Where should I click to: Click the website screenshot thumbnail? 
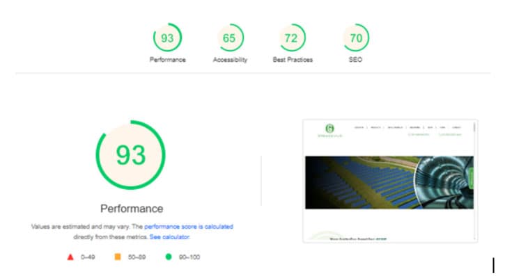pyautogui.click(x=390, y=181)
